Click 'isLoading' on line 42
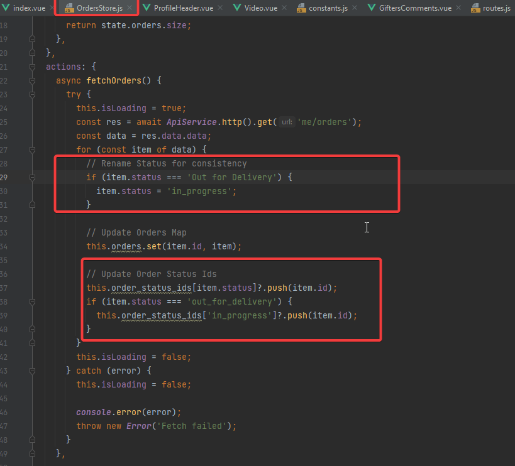 (124, 357)
